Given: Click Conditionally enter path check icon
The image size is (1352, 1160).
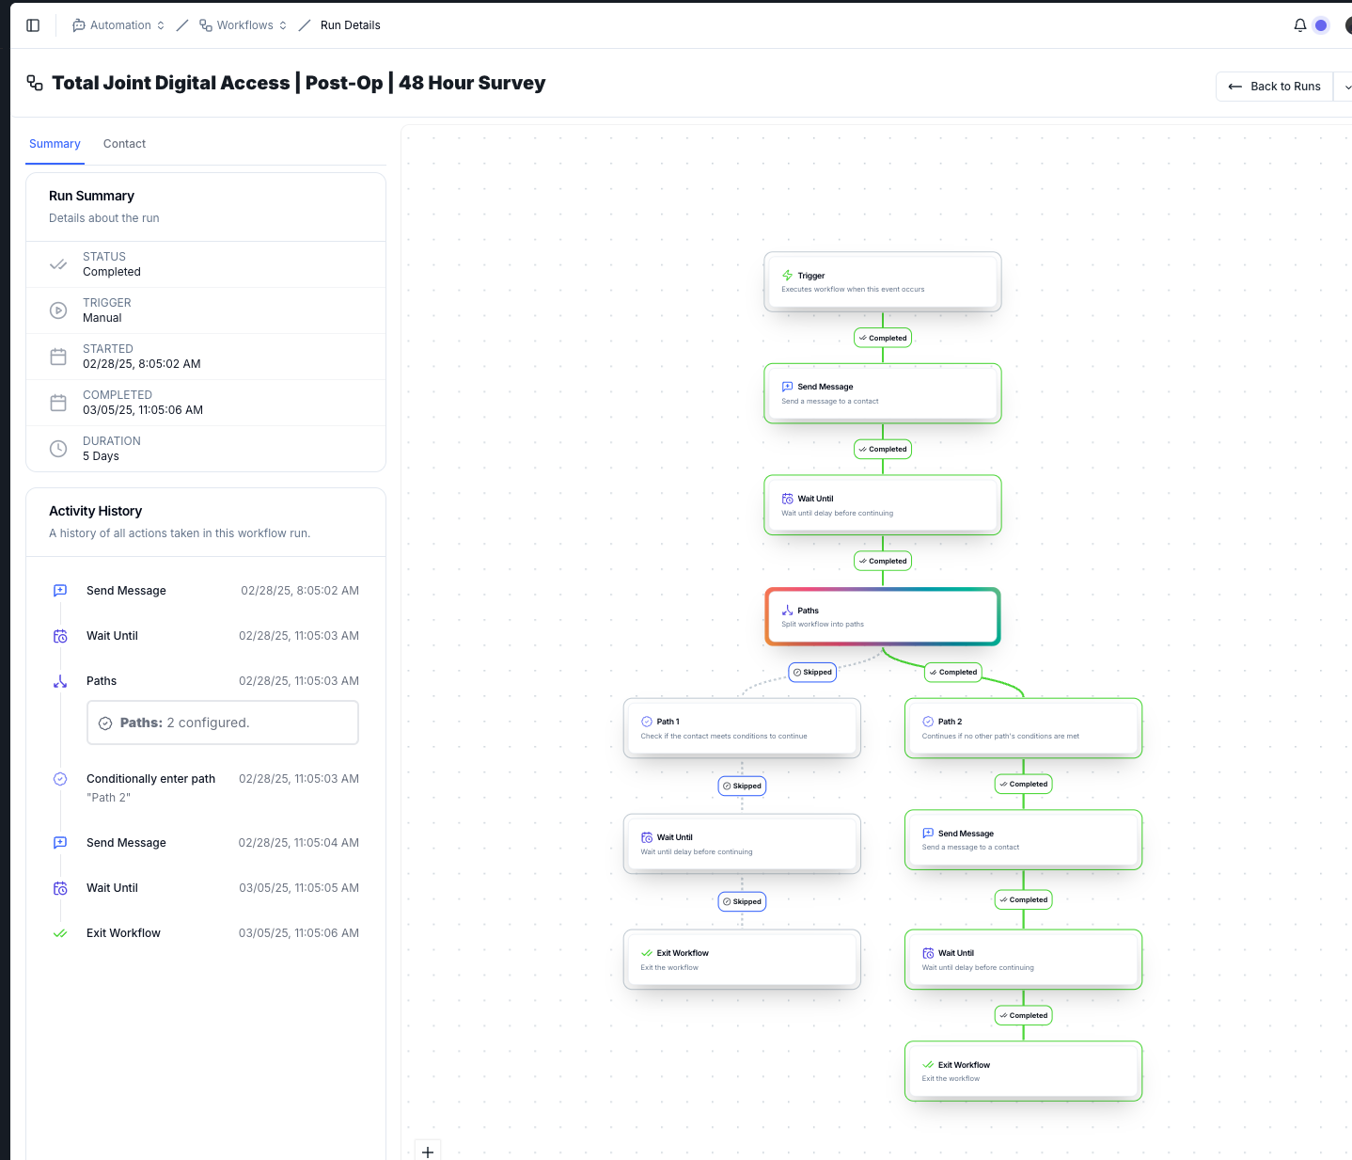Looking at the screenshot, I should click(x=60, y=779).
